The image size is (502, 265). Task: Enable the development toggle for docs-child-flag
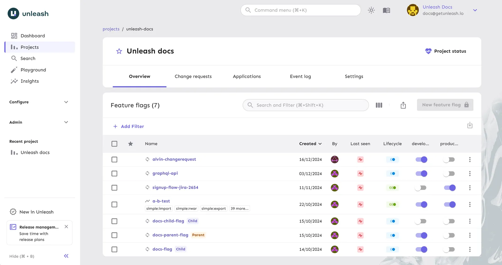coord(420,221)
